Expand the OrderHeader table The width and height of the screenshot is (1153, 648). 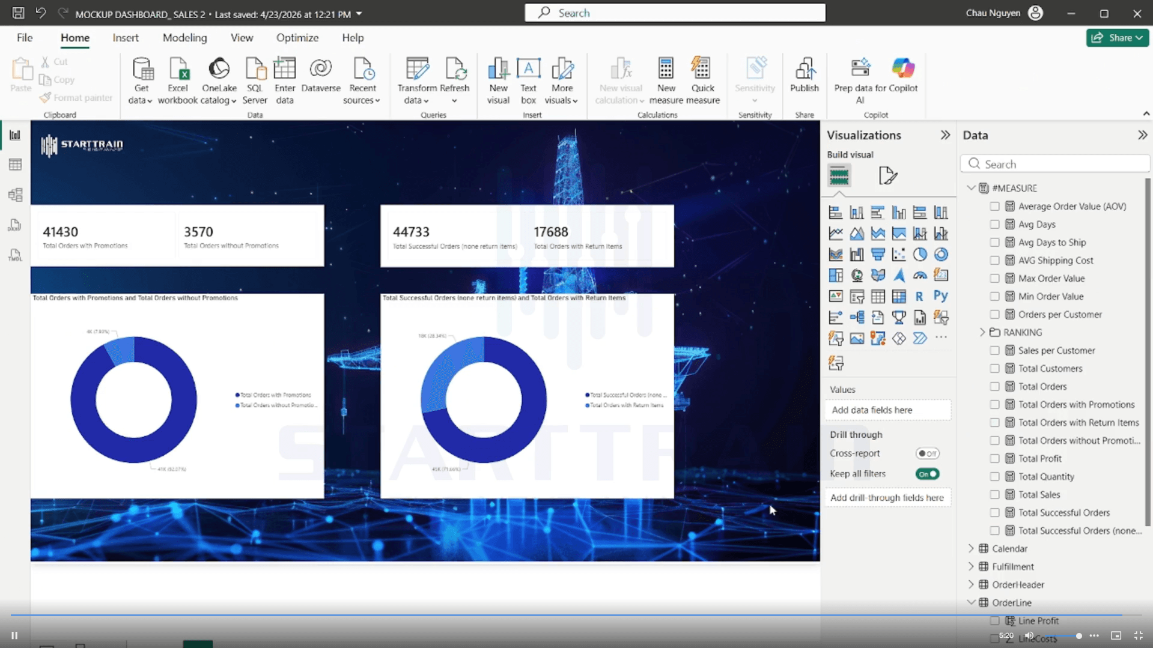click(971, 584)
